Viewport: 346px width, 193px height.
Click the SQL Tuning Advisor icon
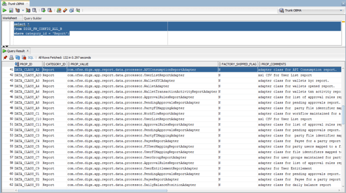[35, 10]
